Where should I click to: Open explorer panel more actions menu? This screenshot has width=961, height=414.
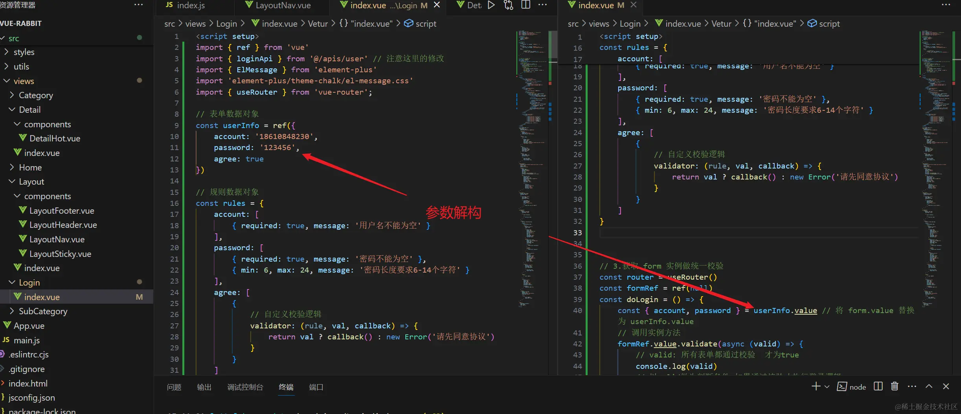tap(139, 5)
